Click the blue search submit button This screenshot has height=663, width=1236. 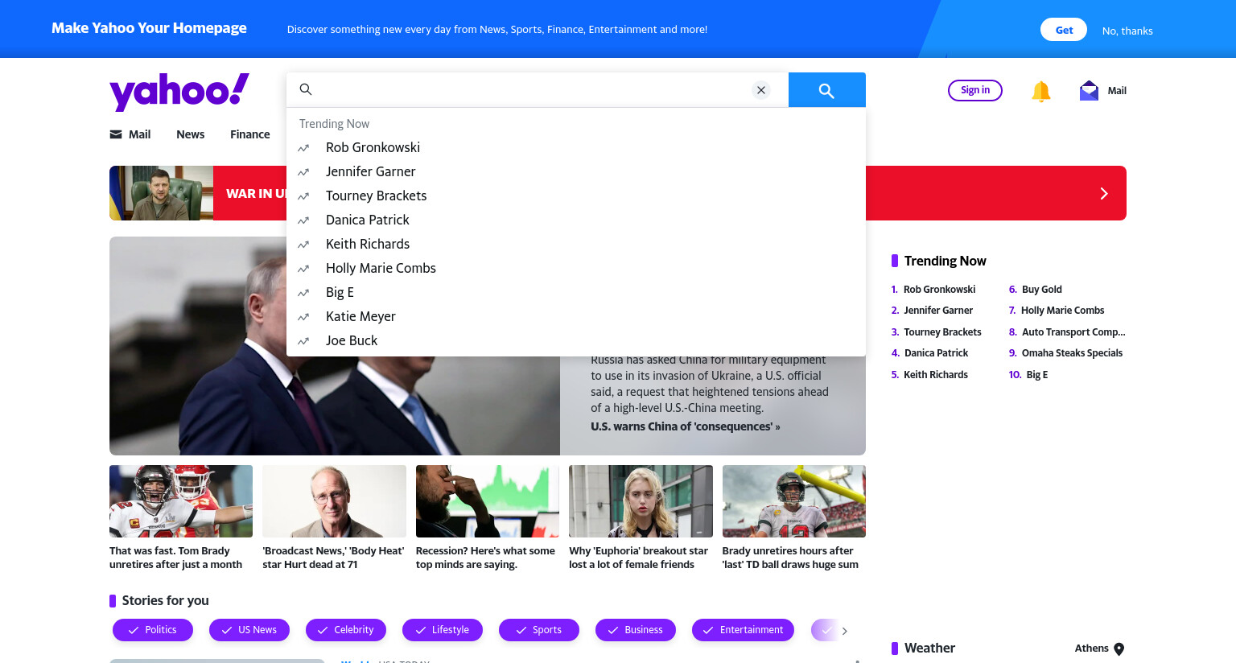pos(826,90)
